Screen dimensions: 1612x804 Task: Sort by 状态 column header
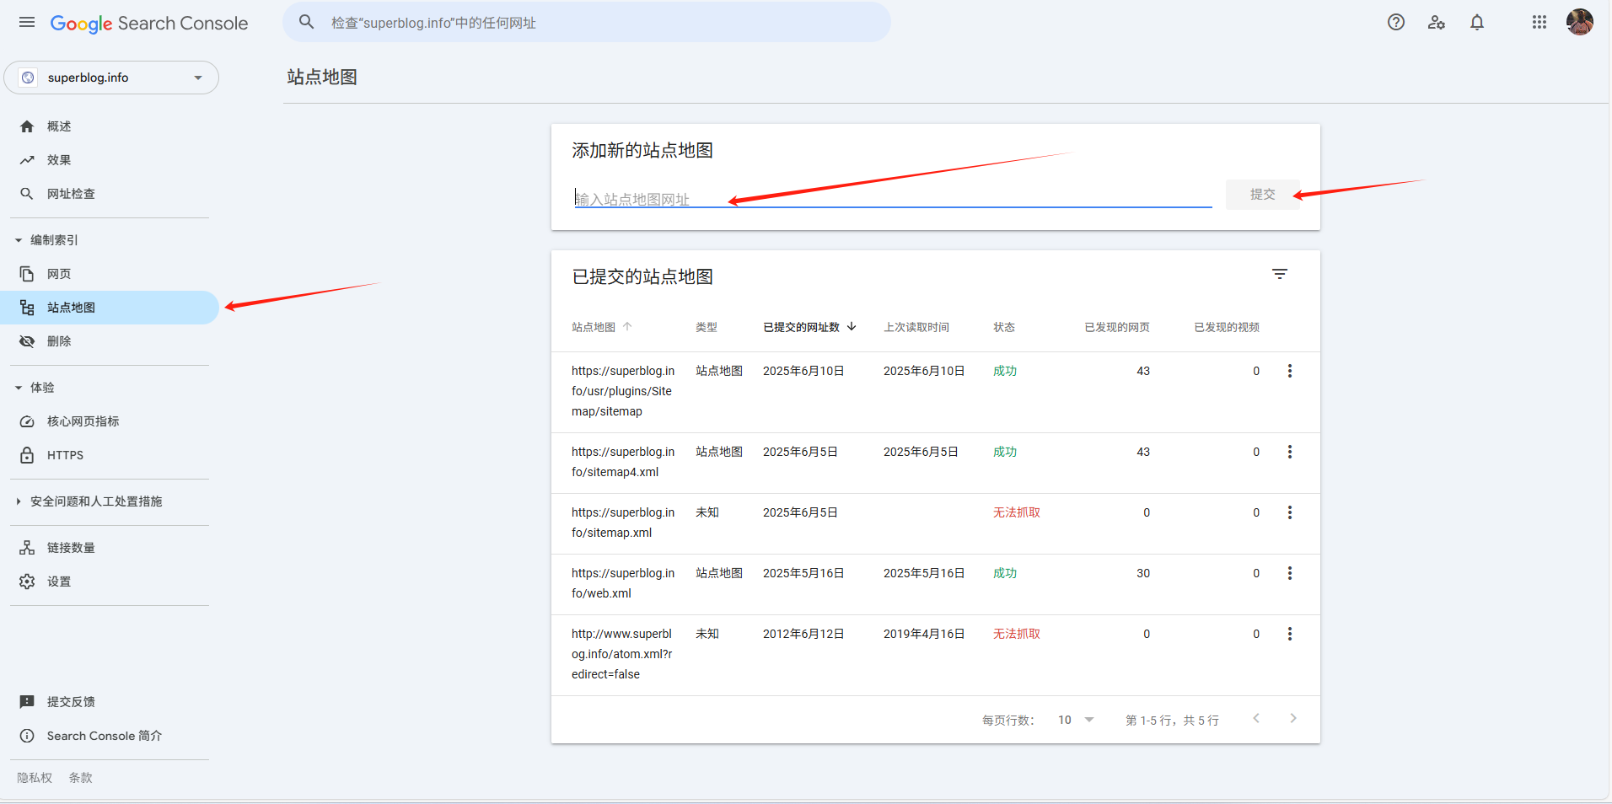[1004, 327]
